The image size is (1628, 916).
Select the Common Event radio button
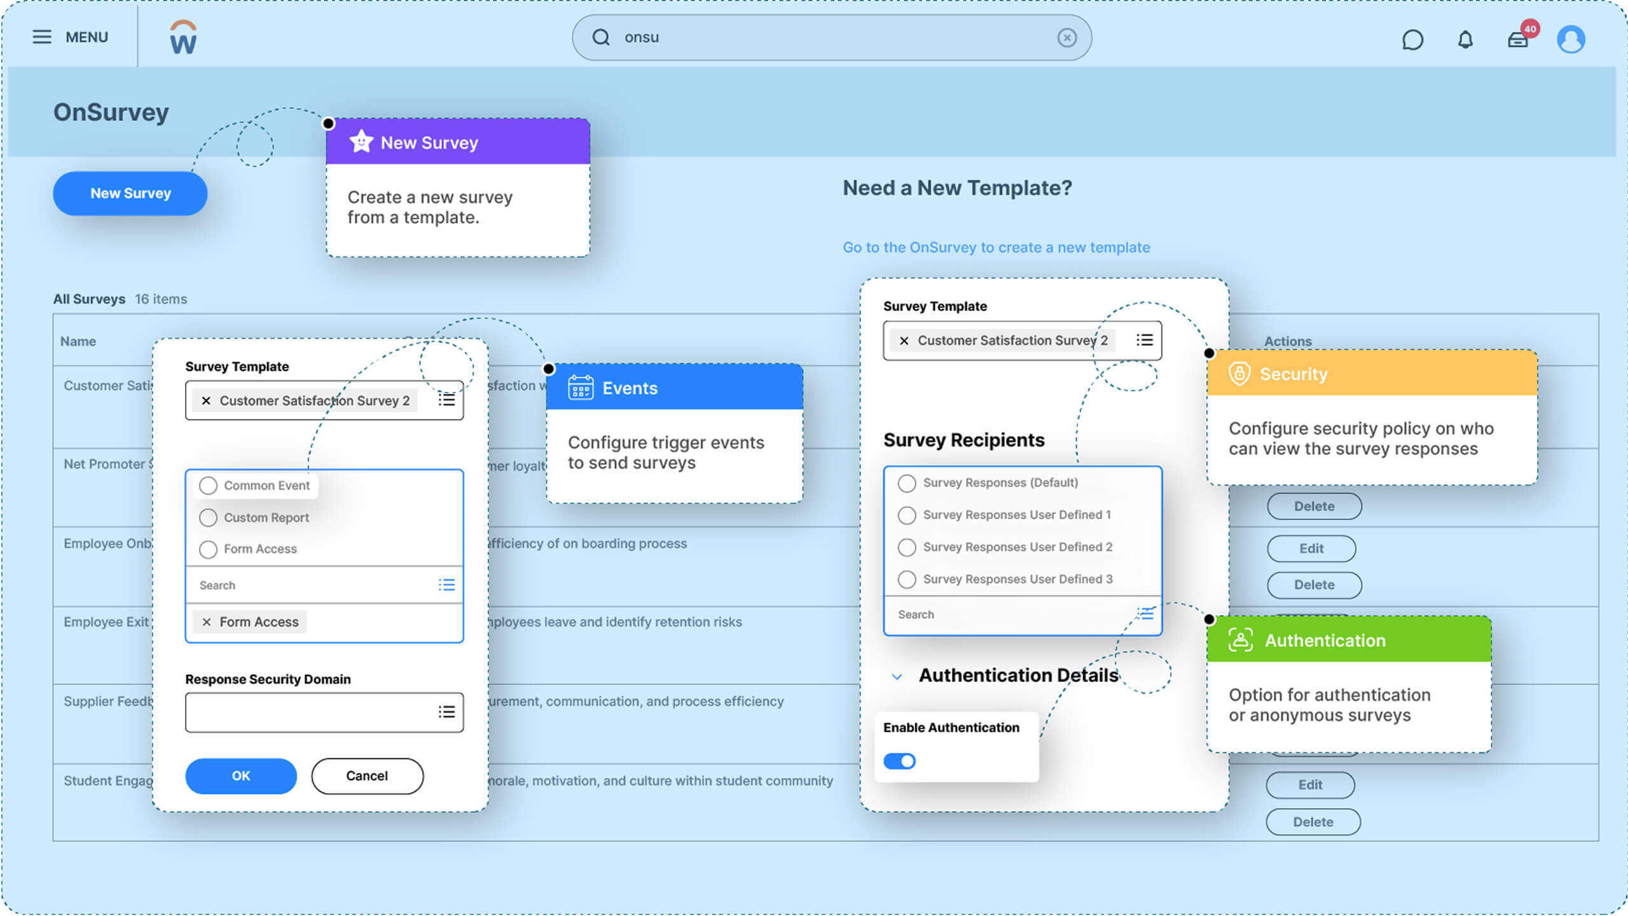click(208, 486)
